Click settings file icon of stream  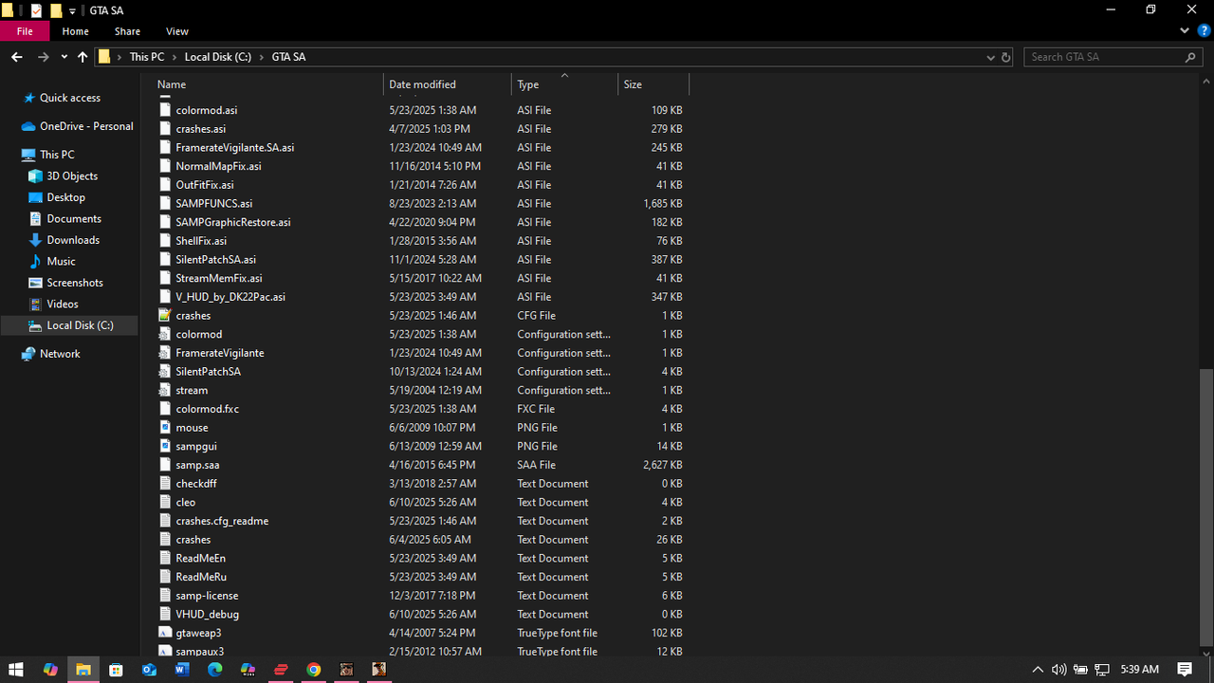166,390
